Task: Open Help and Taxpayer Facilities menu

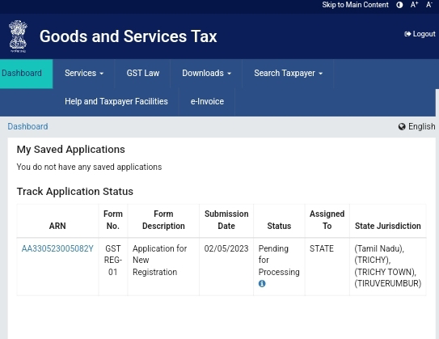Action: 116,101
